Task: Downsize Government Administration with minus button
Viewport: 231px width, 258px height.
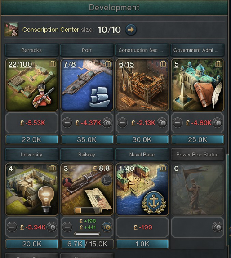Action: pyautogui.click(x=178, y=123)
